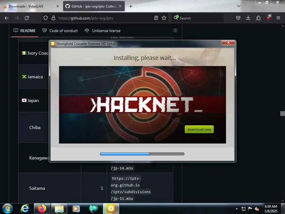Open the README outline list icon

(x=175, y=30)
